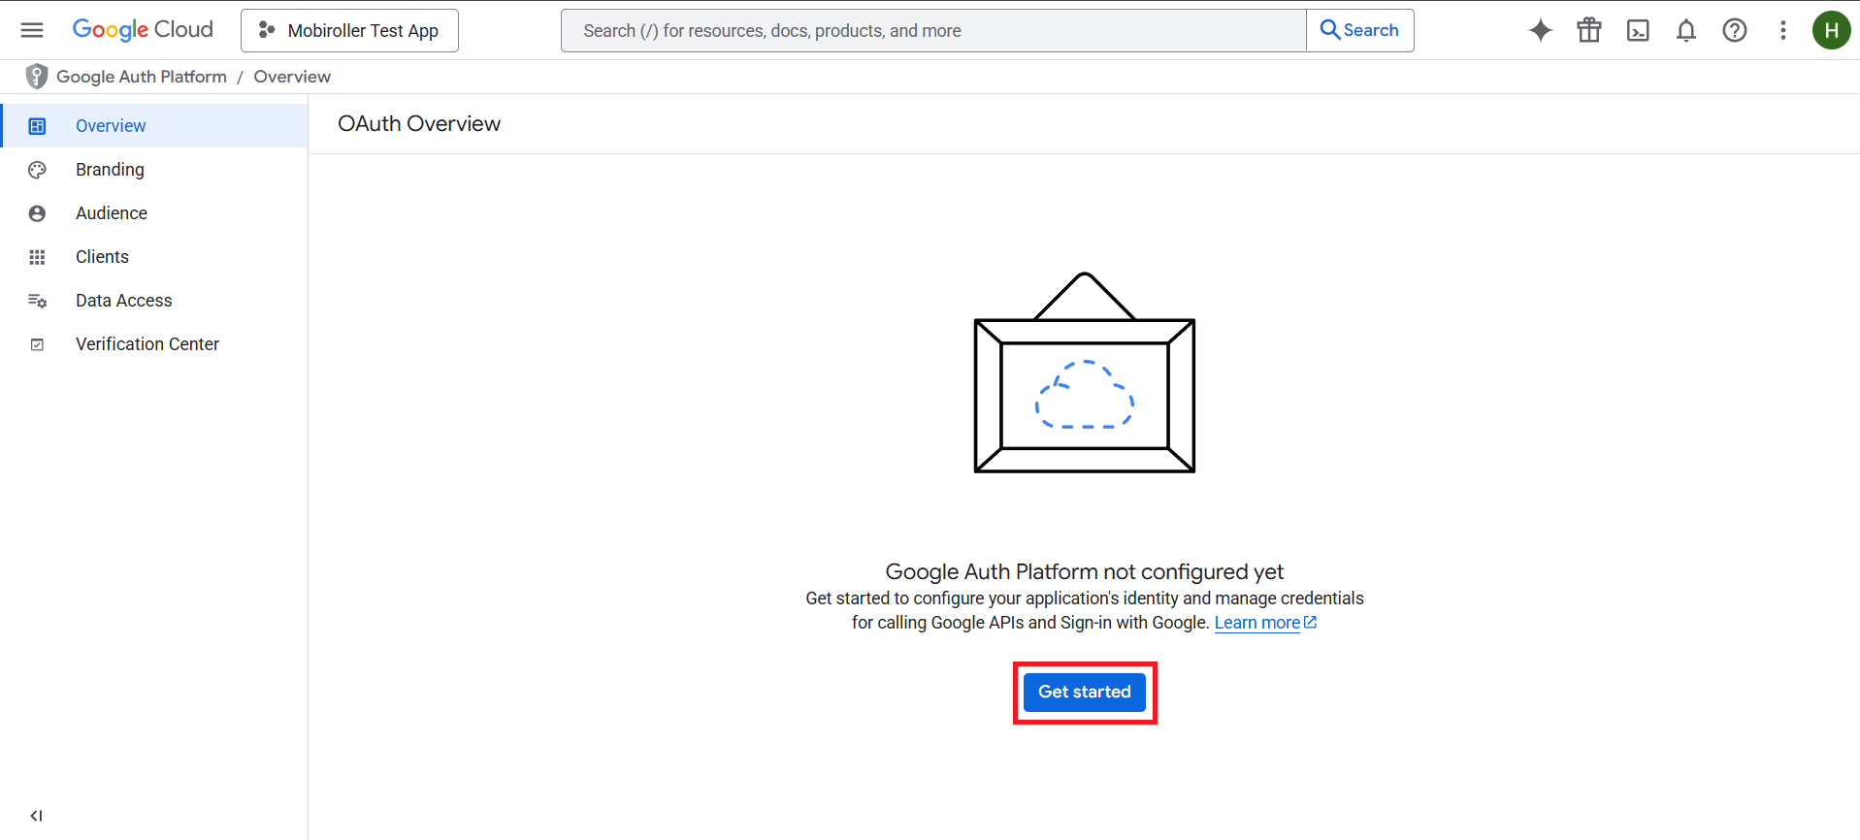Open the Data Access sidebar item

pos(154,301)
